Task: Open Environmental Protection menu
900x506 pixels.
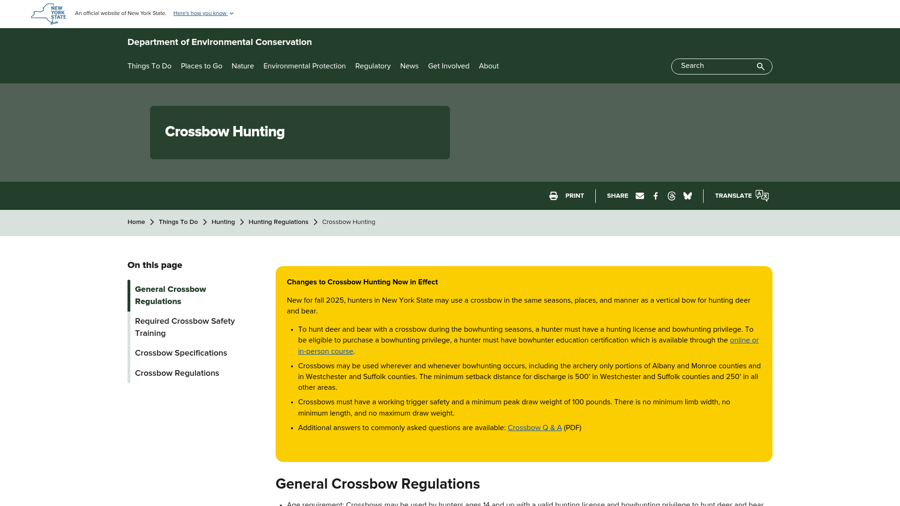Action: pos(305,66)
